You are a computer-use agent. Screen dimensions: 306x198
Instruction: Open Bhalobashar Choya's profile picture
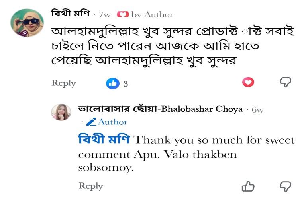point(61,113)
